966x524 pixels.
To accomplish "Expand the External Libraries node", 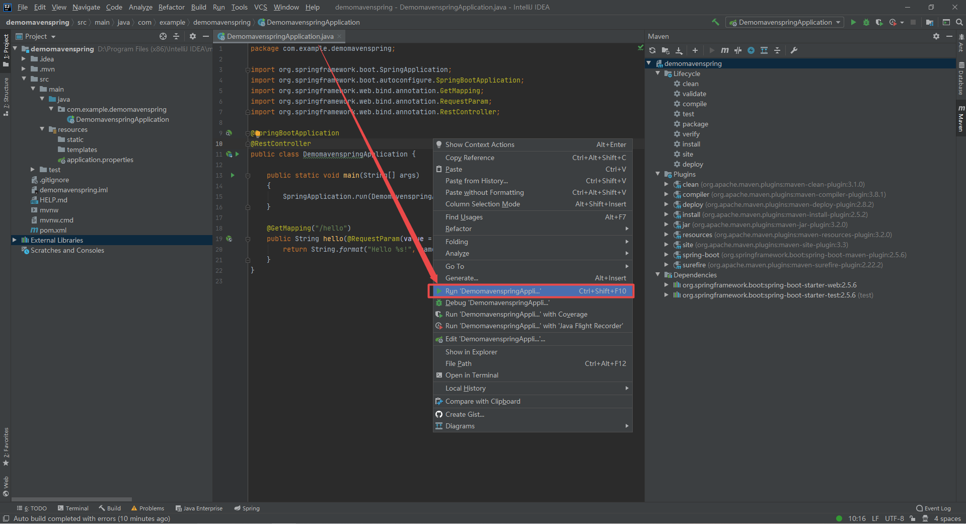I will pos(14,240).
